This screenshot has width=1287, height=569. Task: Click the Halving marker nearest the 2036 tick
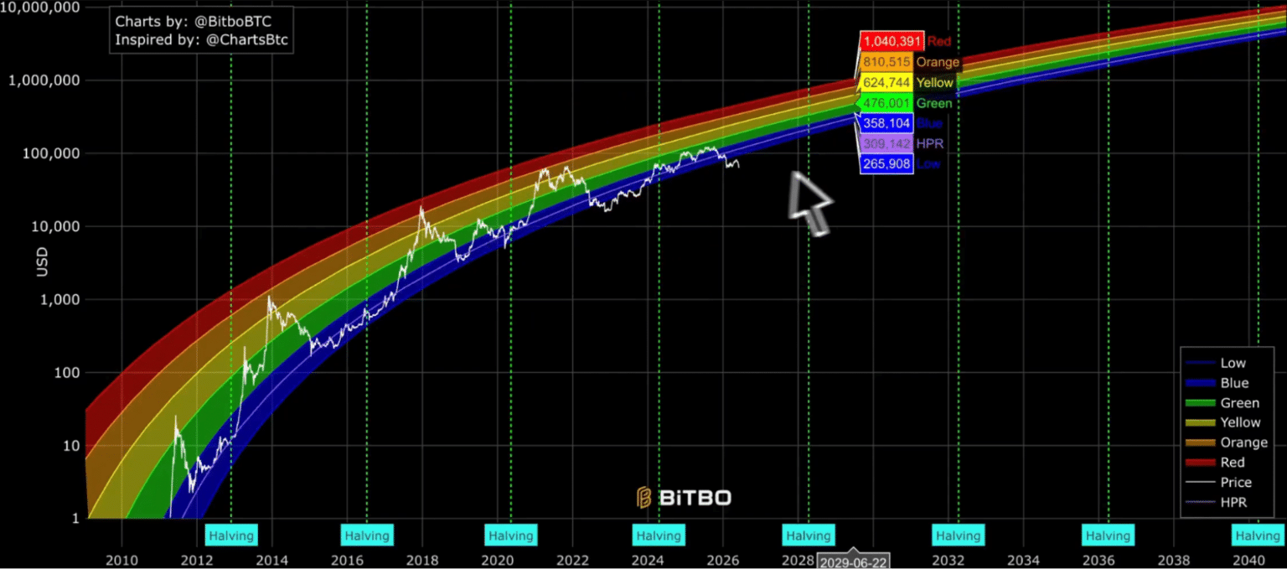tap(1108, 535)
